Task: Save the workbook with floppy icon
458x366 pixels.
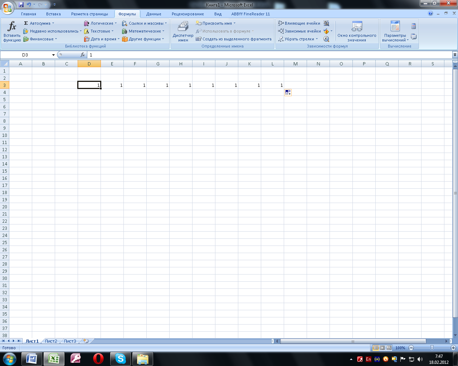Action: pos(21,5)
